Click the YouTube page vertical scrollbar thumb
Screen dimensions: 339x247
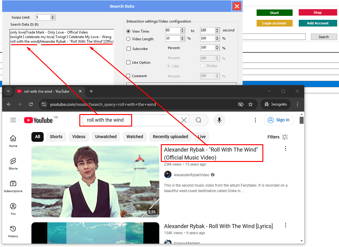[x=301, y=120]
